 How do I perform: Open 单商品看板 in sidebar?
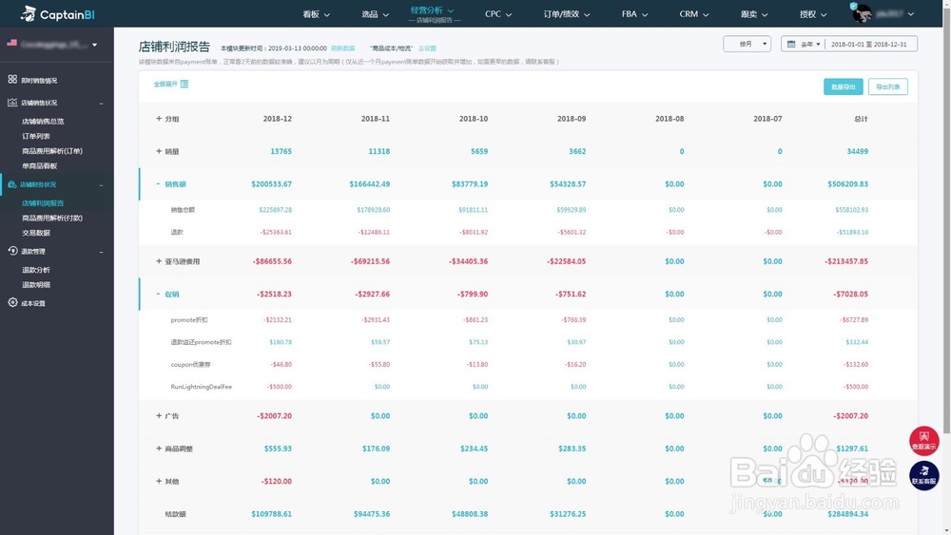tap(39, 166)
